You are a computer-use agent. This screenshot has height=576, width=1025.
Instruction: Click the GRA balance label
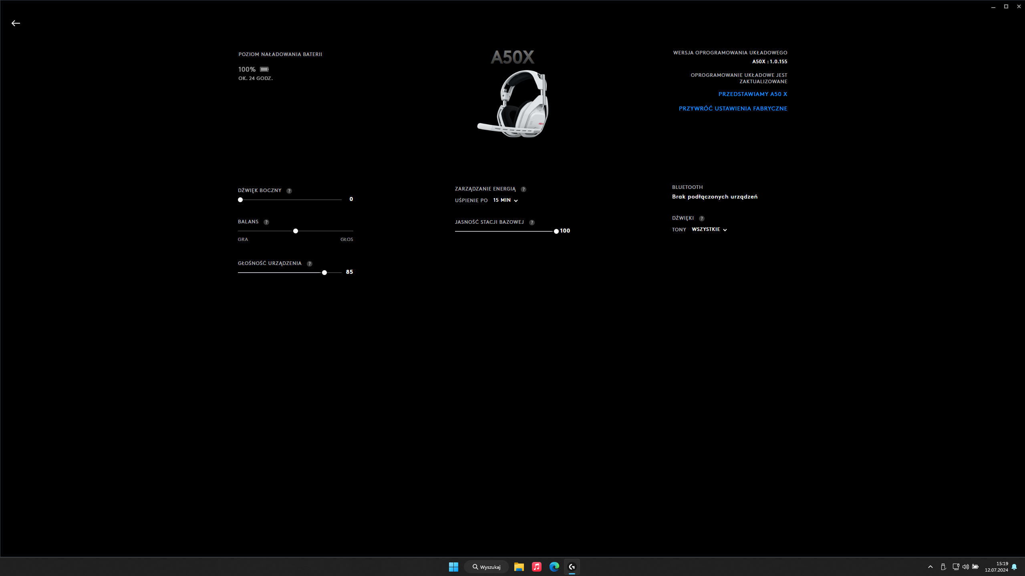[x=243, y=239]
